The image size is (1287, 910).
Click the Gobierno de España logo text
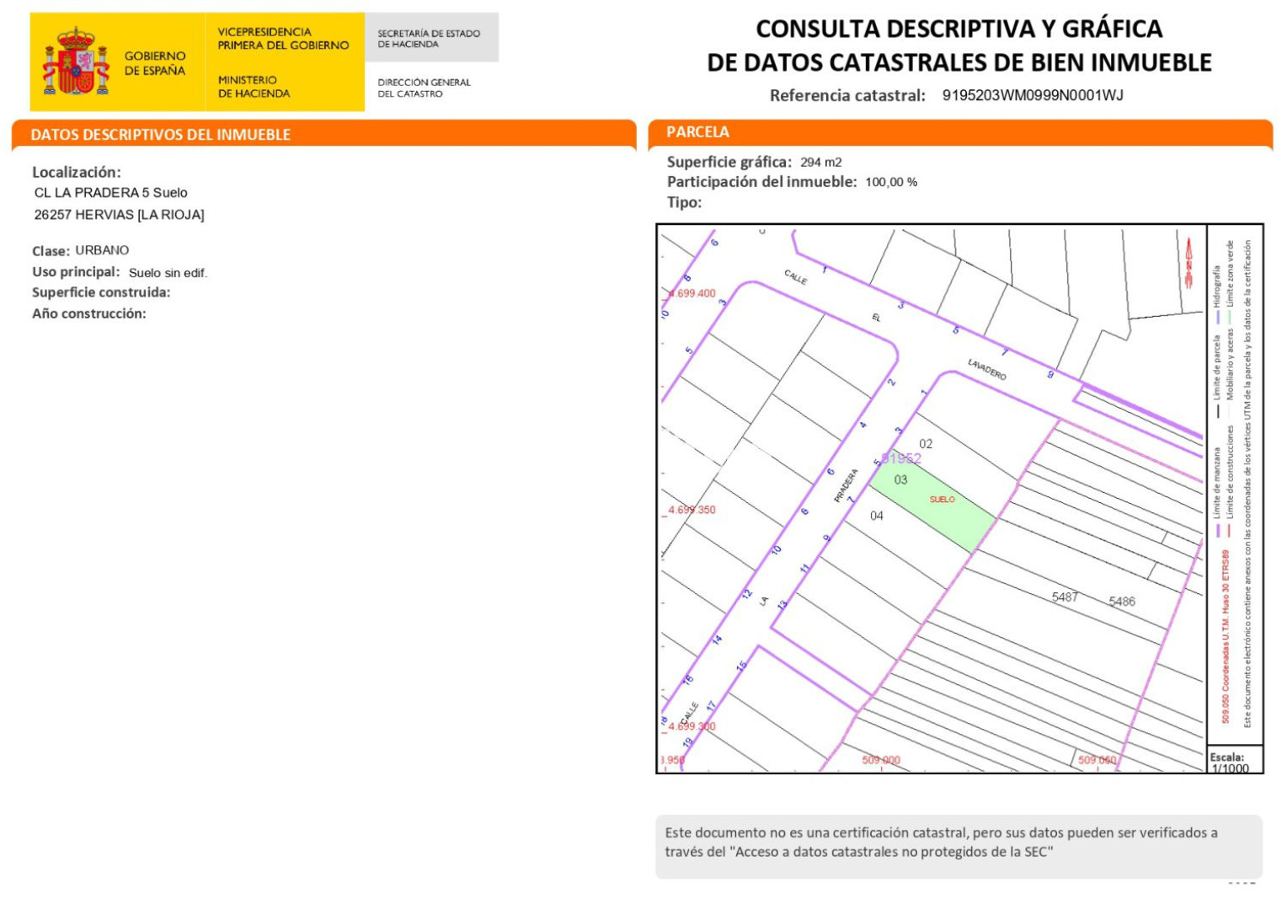[154, 63]
